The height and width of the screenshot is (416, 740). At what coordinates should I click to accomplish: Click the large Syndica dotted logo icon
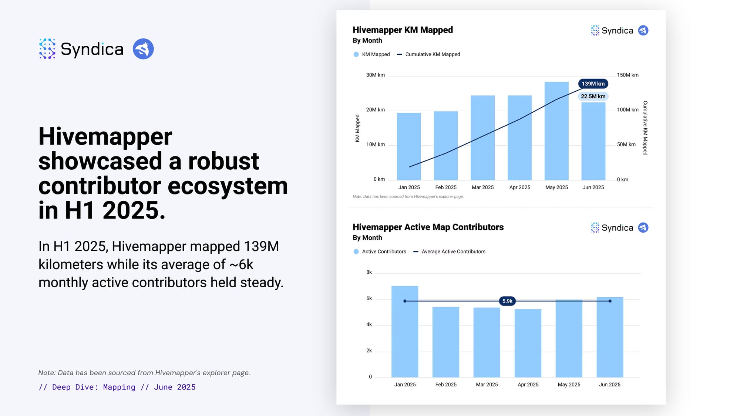(47, 49)
